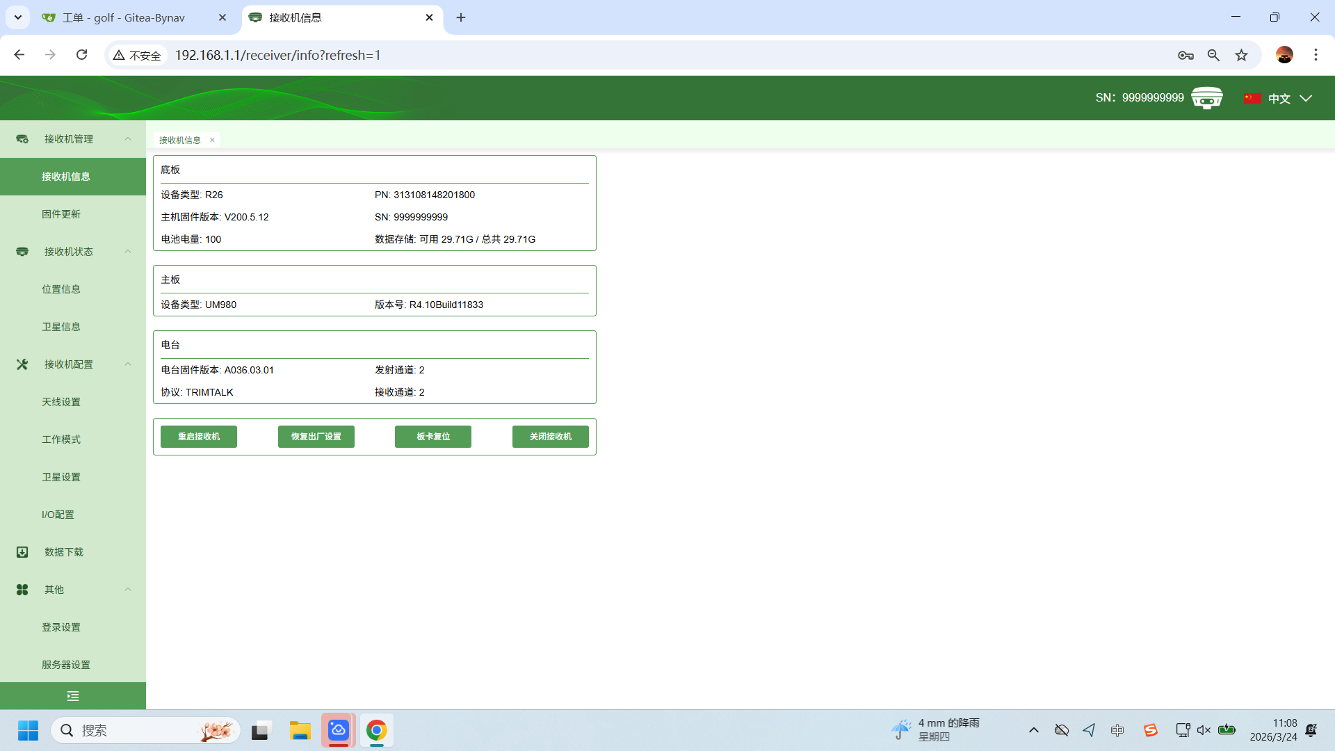
Task: Click the password key icon in address bar
Action: coord(1186,55)
